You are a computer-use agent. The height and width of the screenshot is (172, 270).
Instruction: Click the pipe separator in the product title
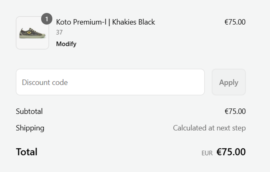coord(109,22)
